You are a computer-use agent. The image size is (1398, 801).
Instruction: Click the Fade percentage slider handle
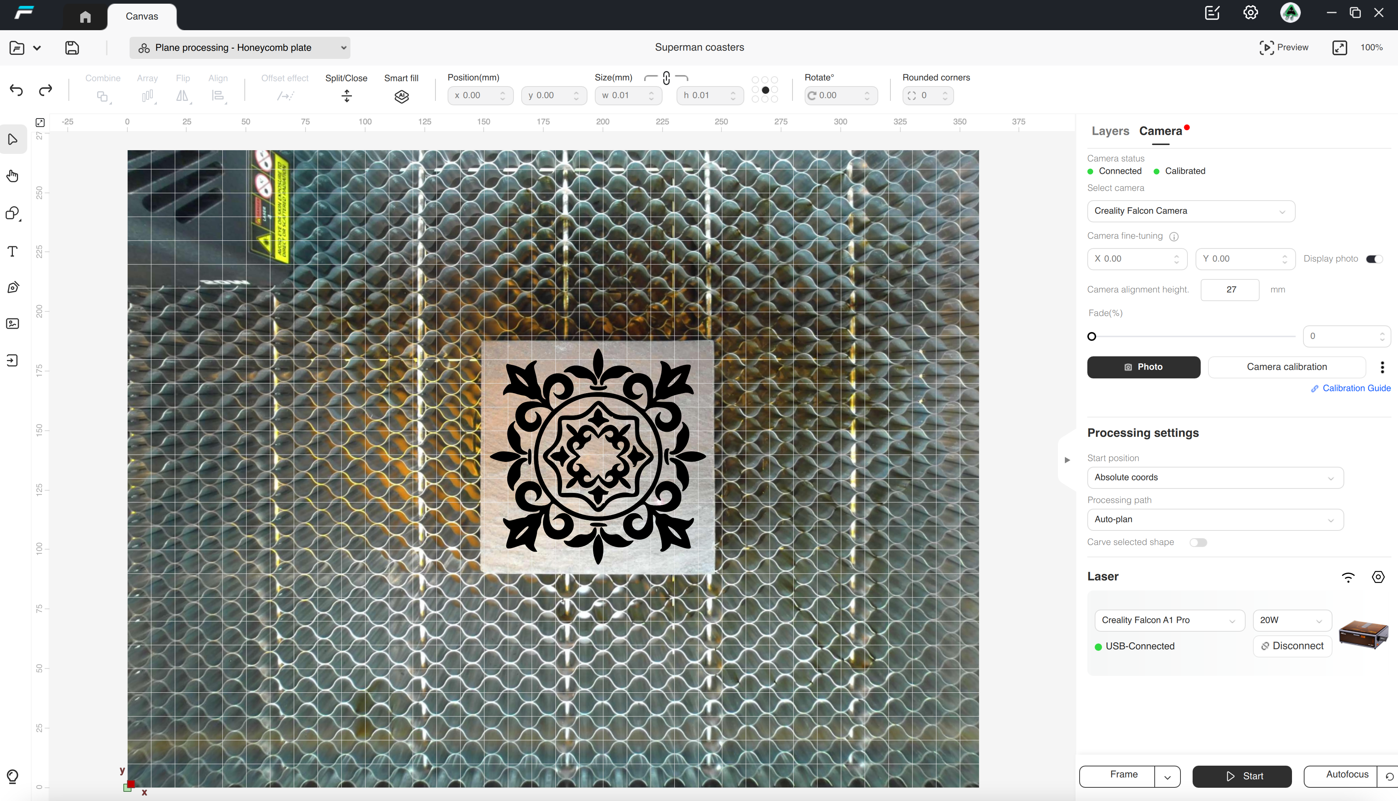point(1092,337)
